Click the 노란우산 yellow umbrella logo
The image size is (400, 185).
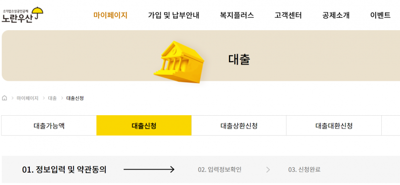[23, 15]
